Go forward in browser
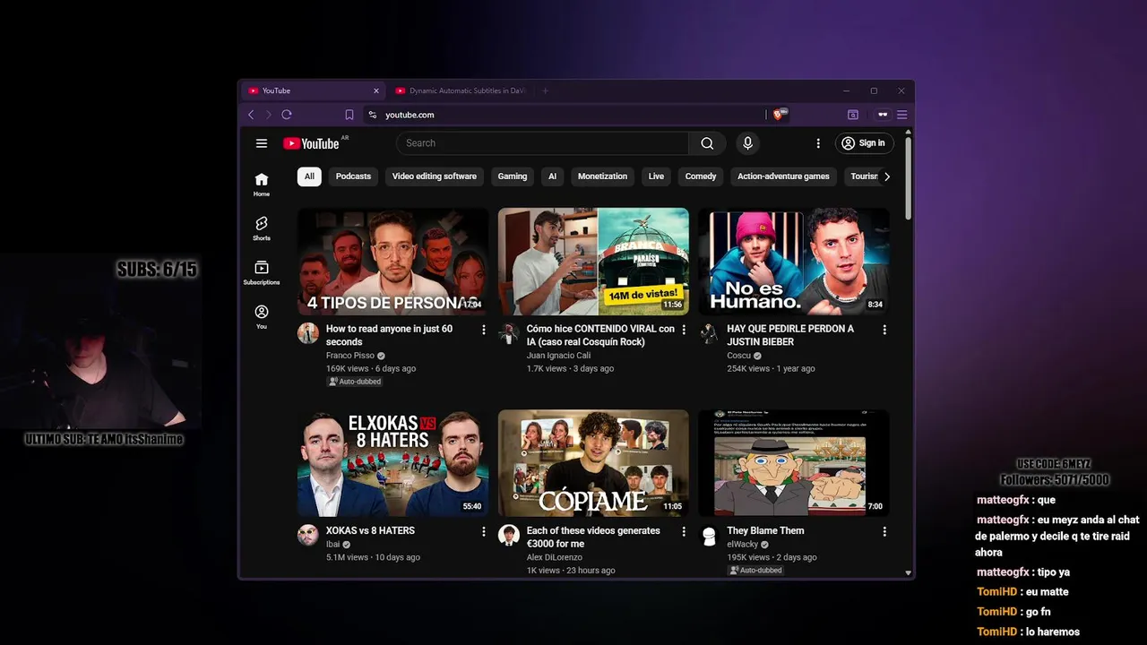The width and height of the screenshot is (1147, 645). pyautogui.click(x=268, y=115)
